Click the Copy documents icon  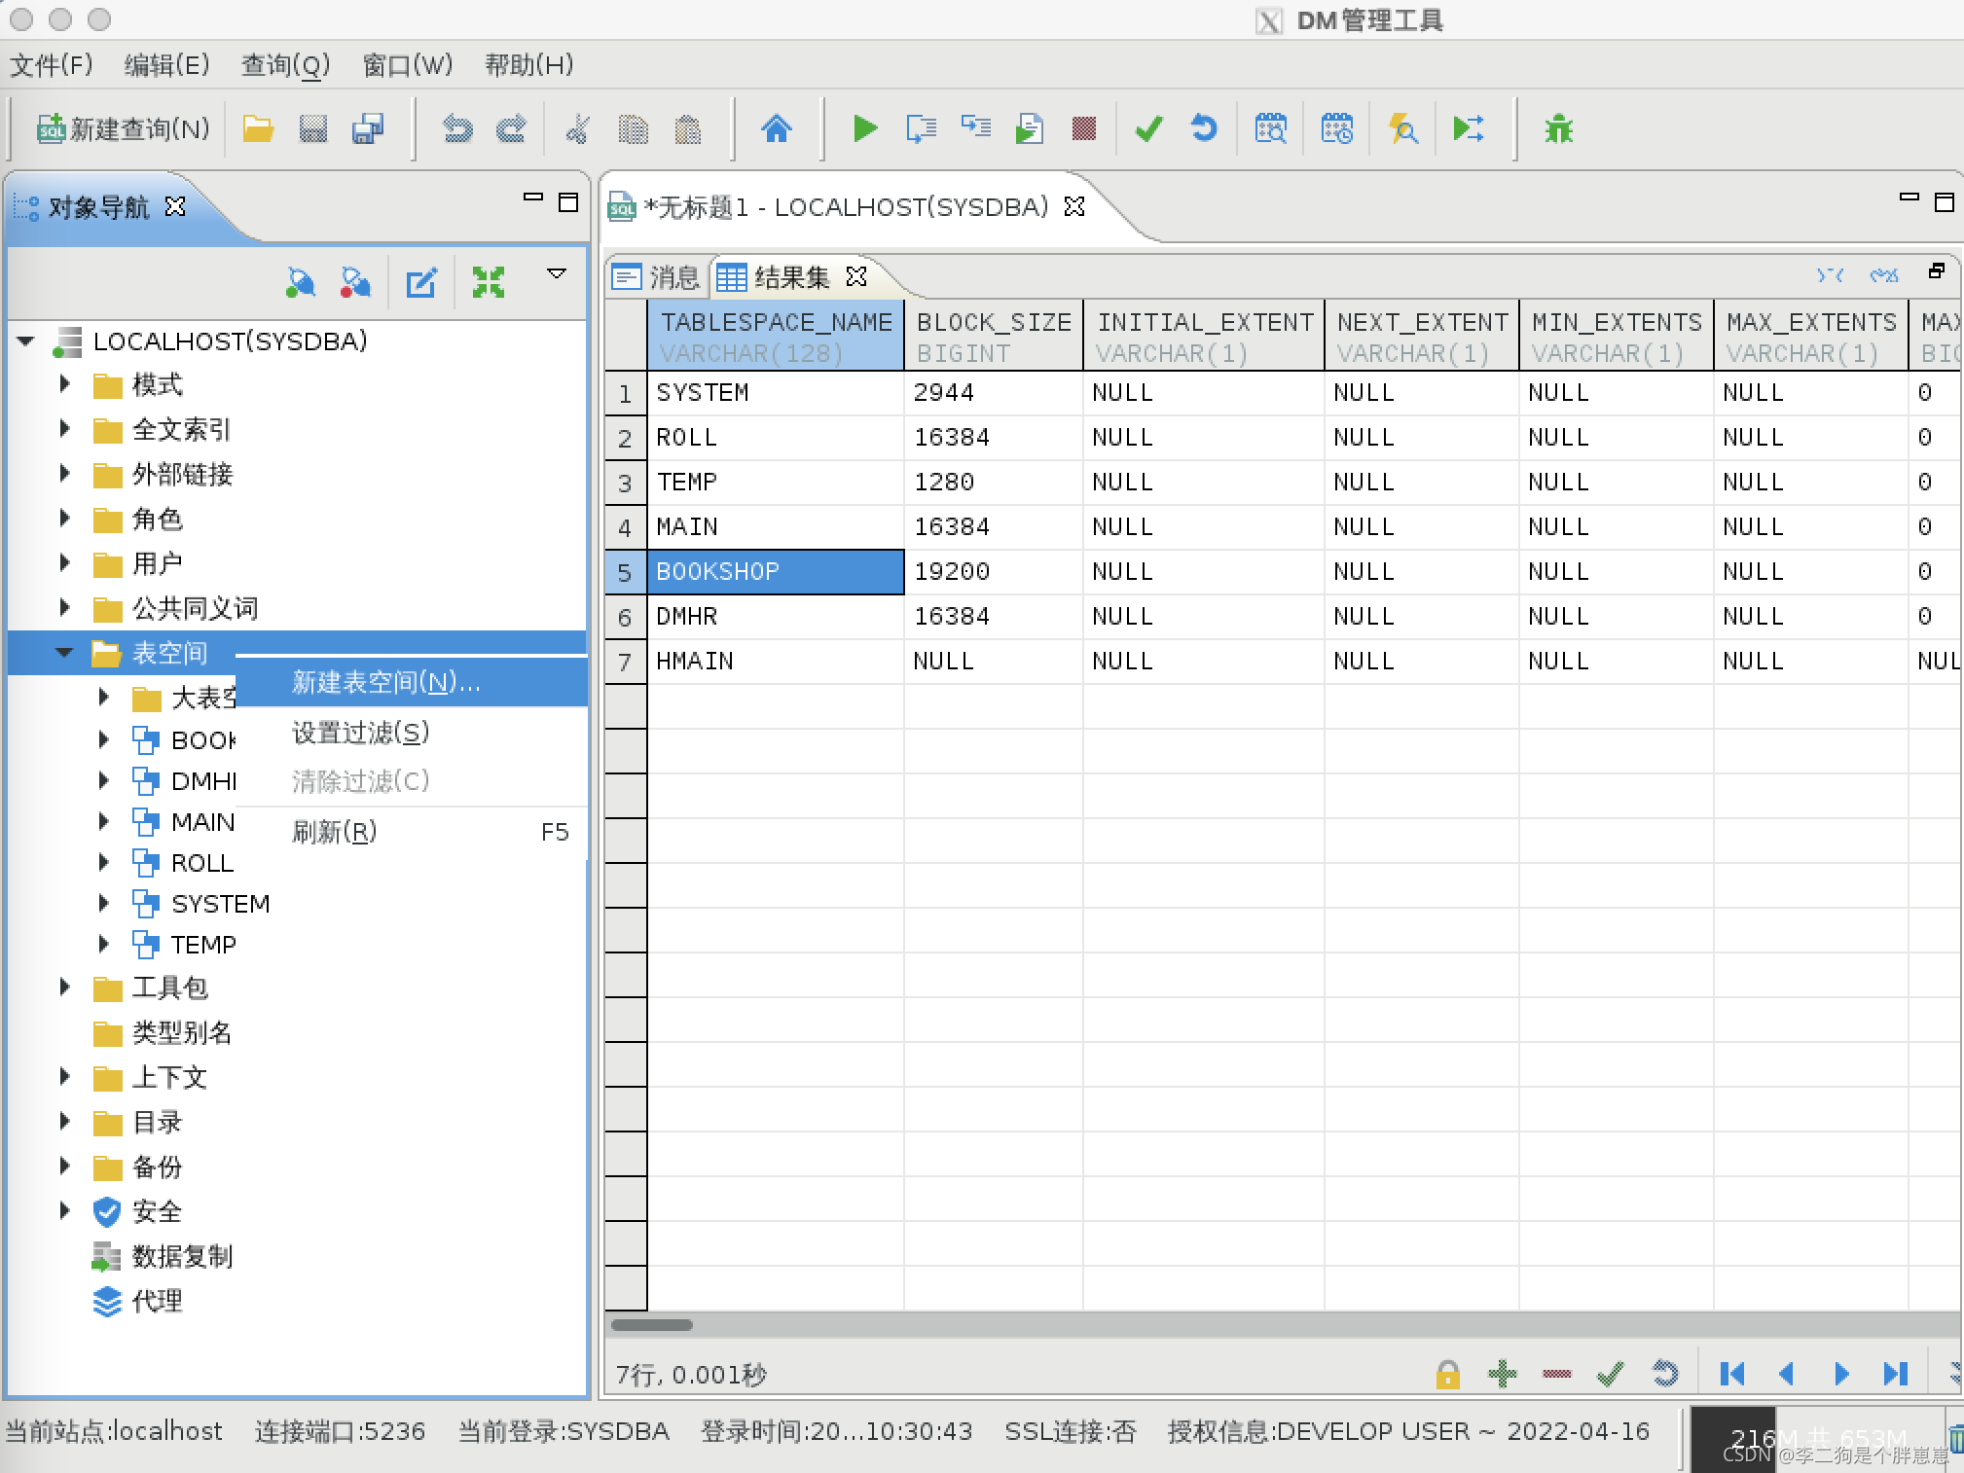[x=633, y=128]
